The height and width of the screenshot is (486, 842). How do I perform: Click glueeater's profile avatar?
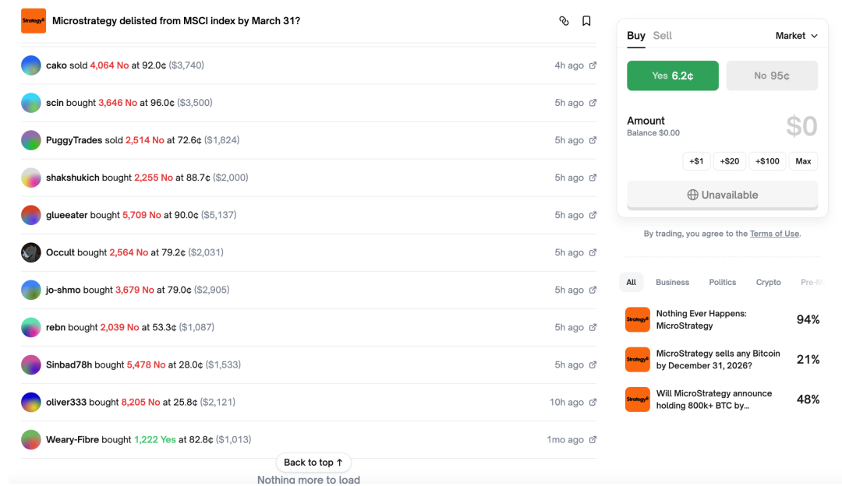31,215
